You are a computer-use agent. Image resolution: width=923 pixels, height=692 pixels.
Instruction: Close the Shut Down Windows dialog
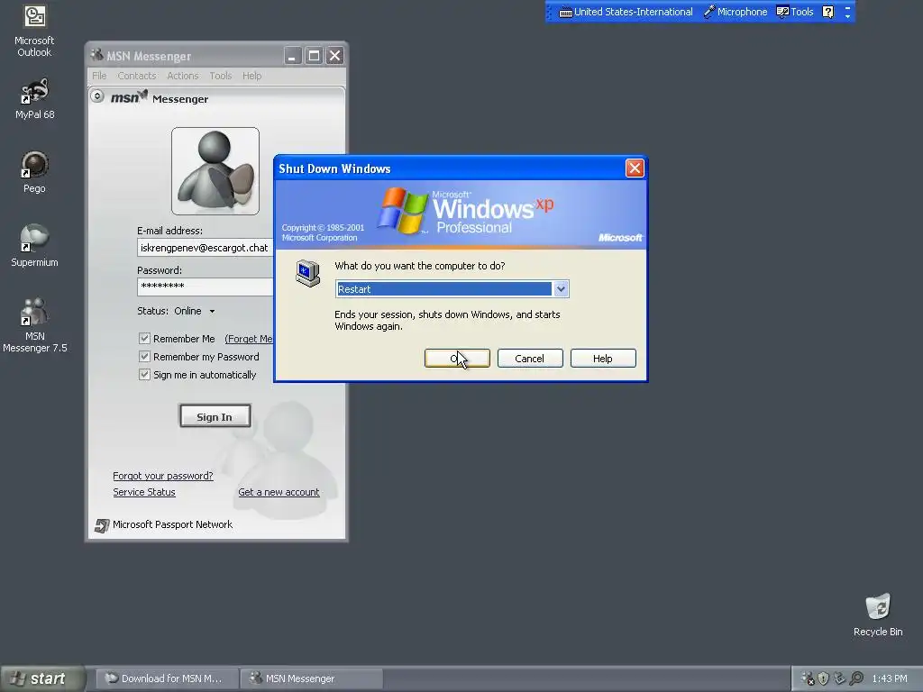635,168
